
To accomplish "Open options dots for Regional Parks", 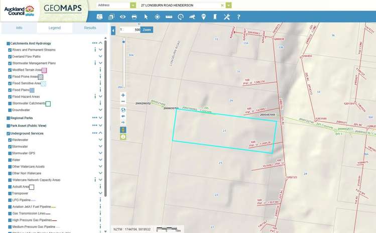I will [x=94, y=118].
